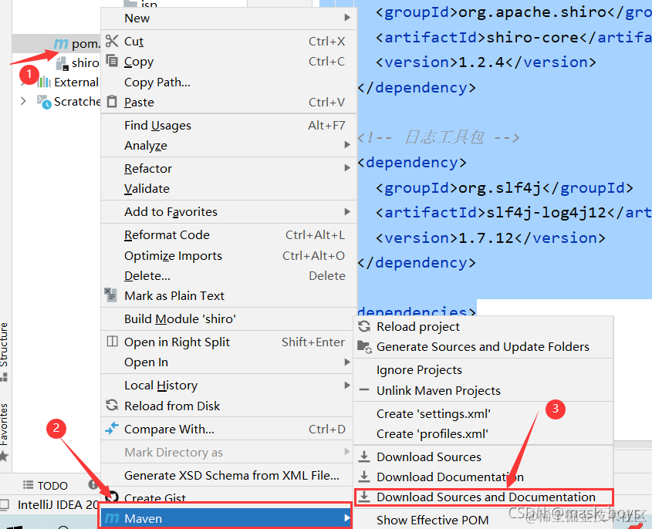
Task: Click the TODO list icon
Action: 28,484
